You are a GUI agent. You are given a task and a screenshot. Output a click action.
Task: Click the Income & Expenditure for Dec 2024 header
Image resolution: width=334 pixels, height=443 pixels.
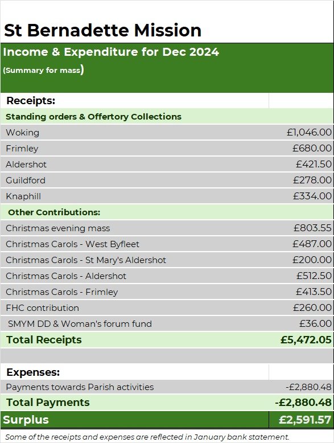pos(111,52)
